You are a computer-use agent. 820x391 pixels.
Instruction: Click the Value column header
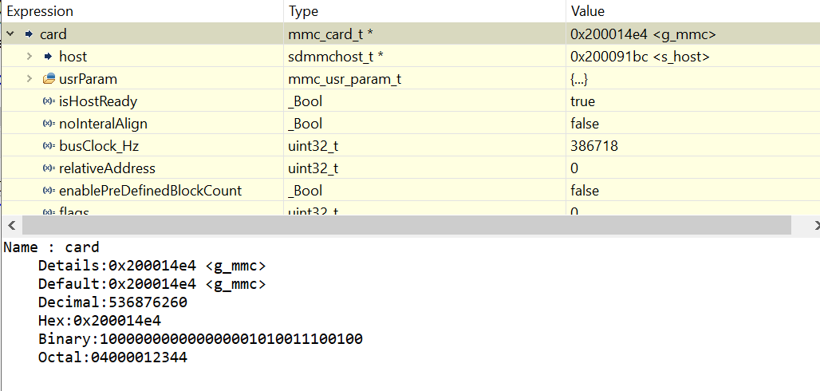(x=588, y=11)
